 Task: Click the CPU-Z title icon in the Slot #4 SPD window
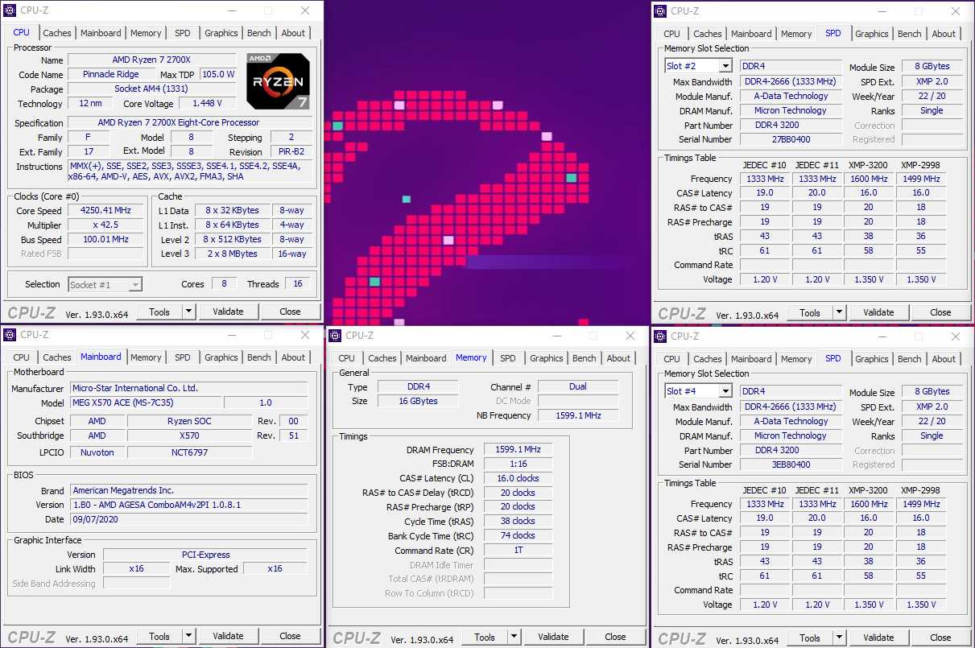(x=661, y=336)
